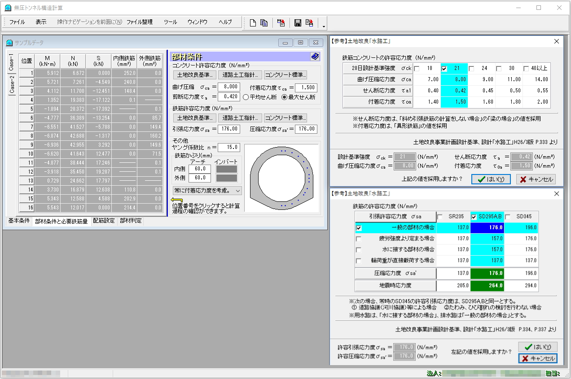The width and height of the screenshot is (571, 379).
Task: Click the sample data pages toolbar icon
Action: [264, 23]
